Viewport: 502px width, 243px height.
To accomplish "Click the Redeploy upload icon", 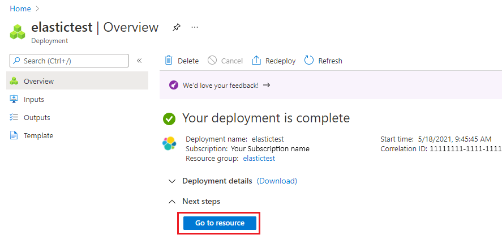I will point(256,61).
